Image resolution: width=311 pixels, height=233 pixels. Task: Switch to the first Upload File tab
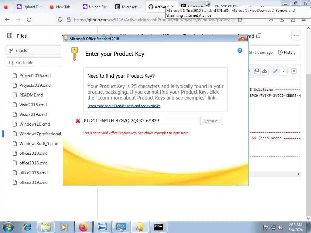click(x=29, y=7)
